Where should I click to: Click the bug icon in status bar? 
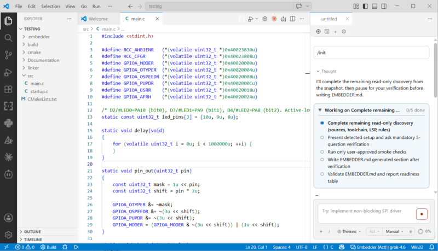tap(65, 247)
